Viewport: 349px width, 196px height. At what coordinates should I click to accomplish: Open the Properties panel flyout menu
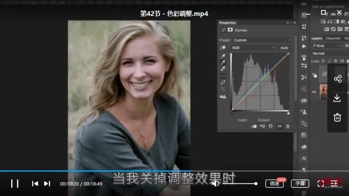point(294,22)
